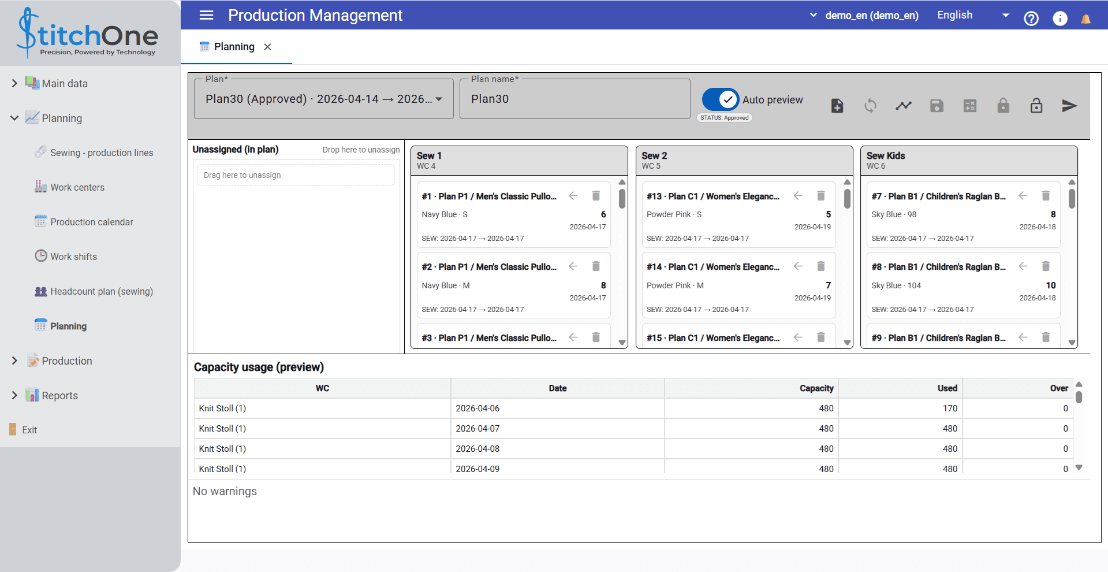
Task: Select the Sew Kids work center header
Action: tap(969, 161)
